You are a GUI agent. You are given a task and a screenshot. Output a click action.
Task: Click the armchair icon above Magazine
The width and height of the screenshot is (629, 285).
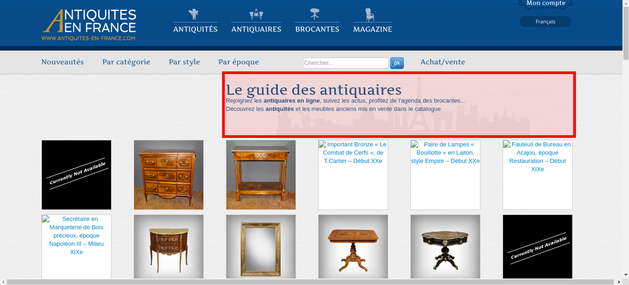pyautogui.click(x=370, y=15)
